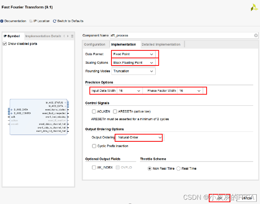Click the event_tlast_missing port label

point(56,117)
